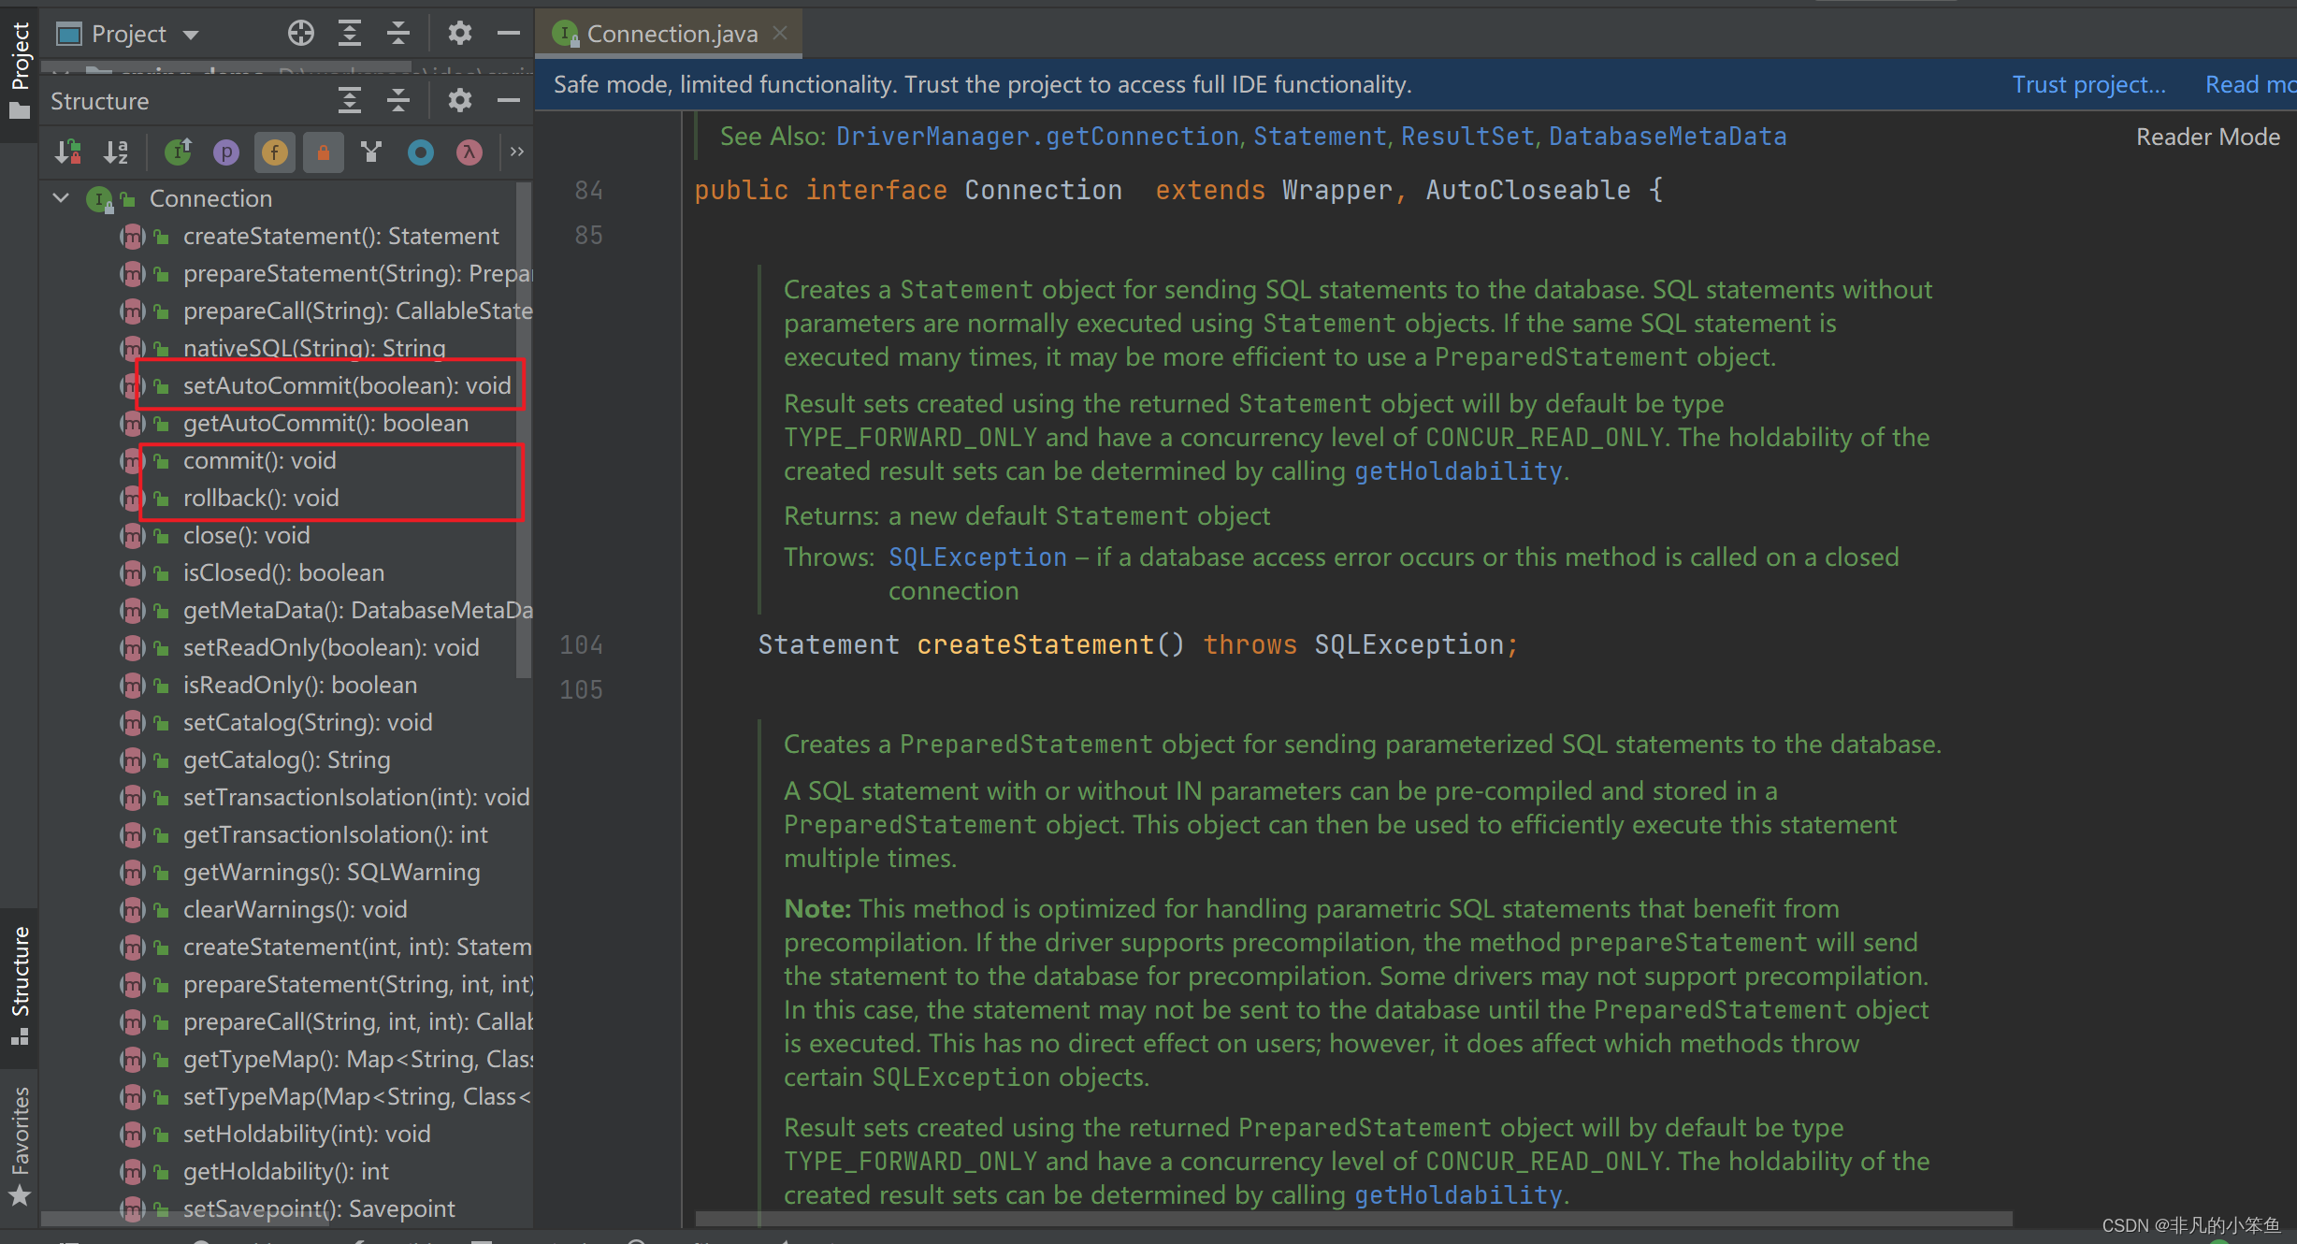Collapse all in Structure panel header
The image size is (2297, 1244).
[398, 101]
